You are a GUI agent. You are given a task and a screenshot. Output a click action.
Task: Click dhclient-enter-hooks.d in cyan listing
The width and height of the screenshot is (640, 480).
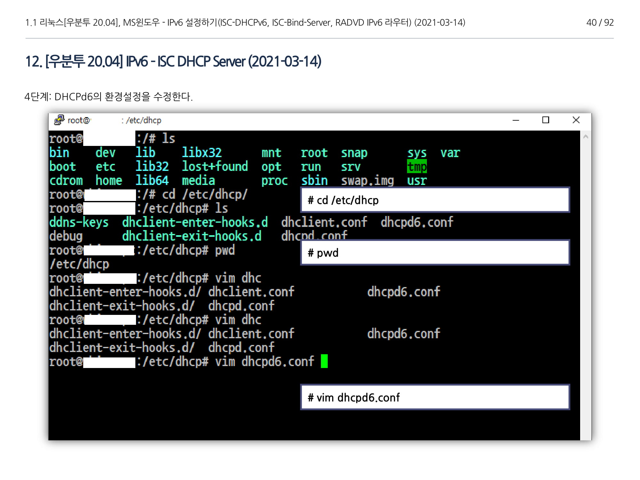point(195,222)
